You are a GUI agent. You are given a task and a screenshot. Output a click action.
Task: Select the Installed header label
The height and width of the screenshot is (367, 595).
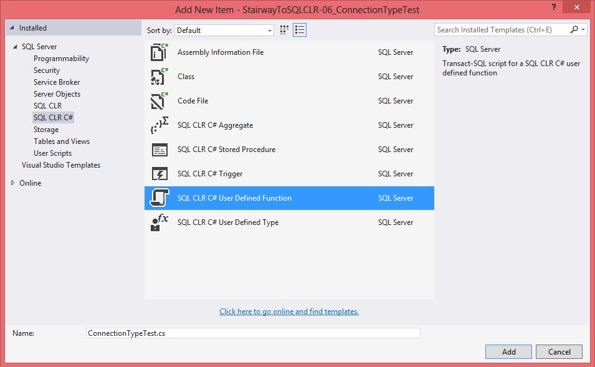[x=33, y=28]
